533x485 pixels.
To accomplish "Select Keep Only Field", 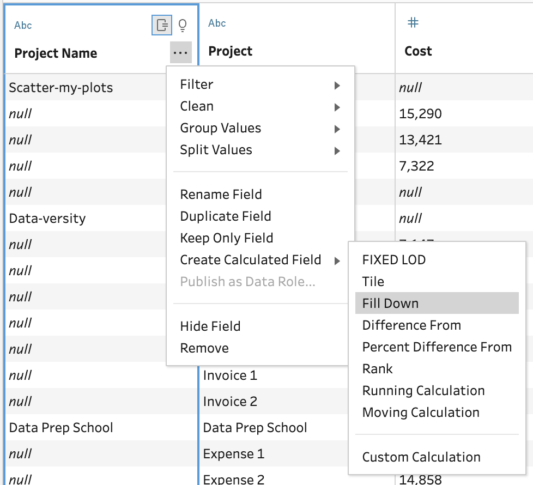I will [226, 238].
